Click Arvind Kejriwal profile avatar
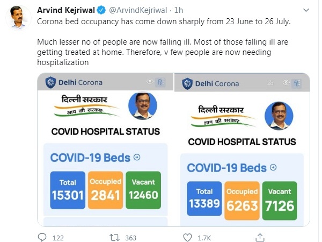Viewport: 322px width, 242px height. coord(18,18)
